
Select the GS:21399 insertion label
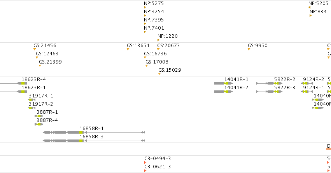pyautogui.click(x=50, y=62)
